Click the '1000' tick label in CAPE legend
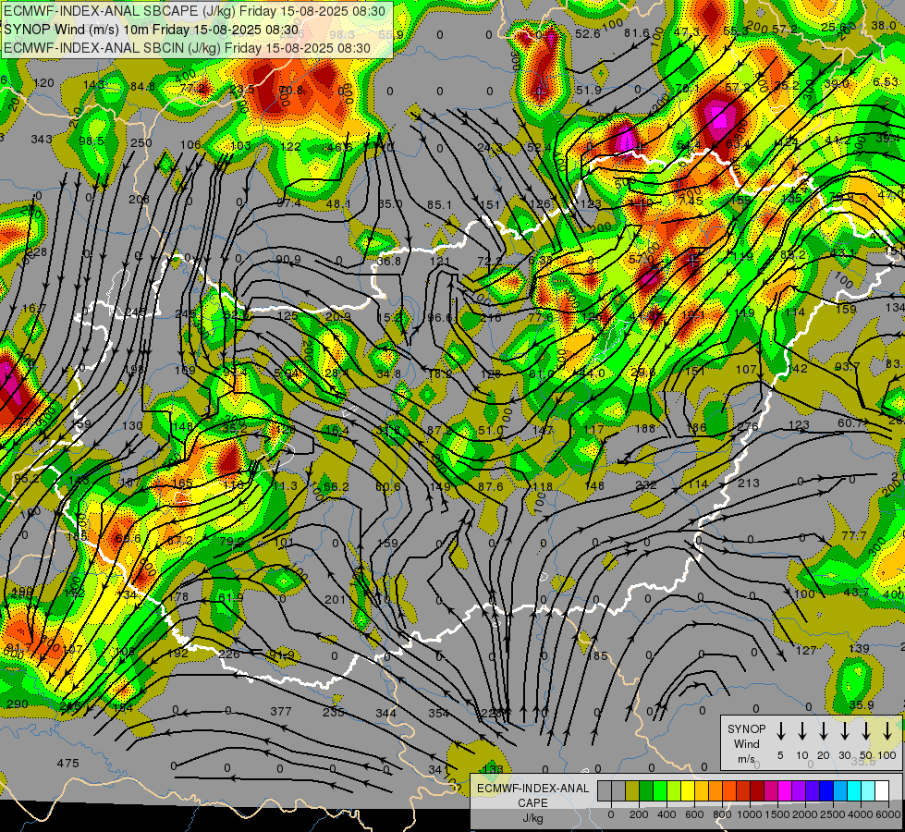 coord(750,814)
